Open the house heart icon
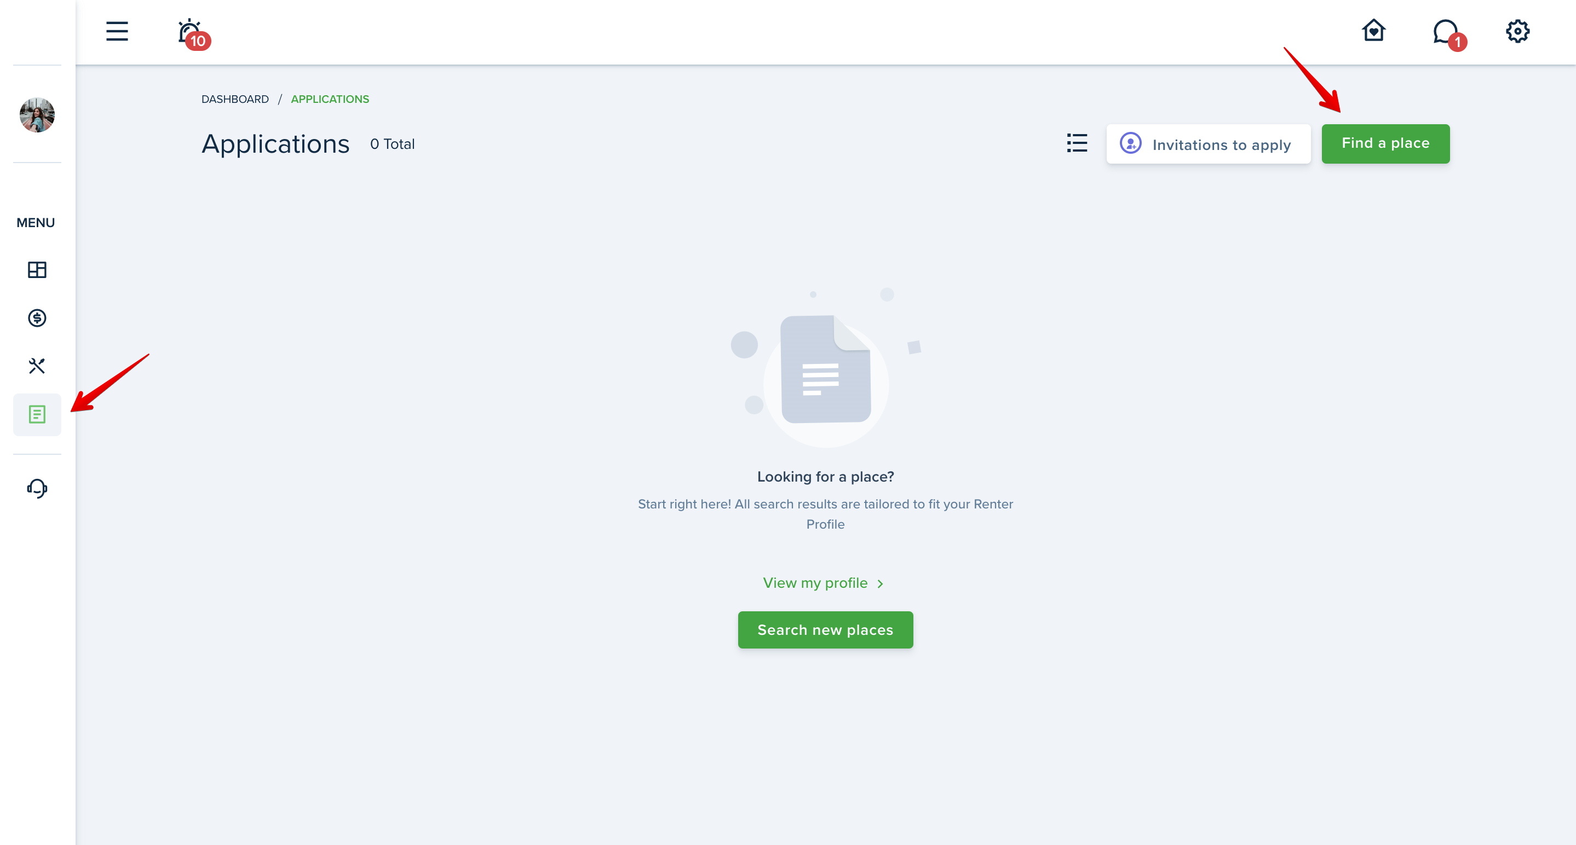The width and height of the screenshot is (1576, 845). (1373, 31)
